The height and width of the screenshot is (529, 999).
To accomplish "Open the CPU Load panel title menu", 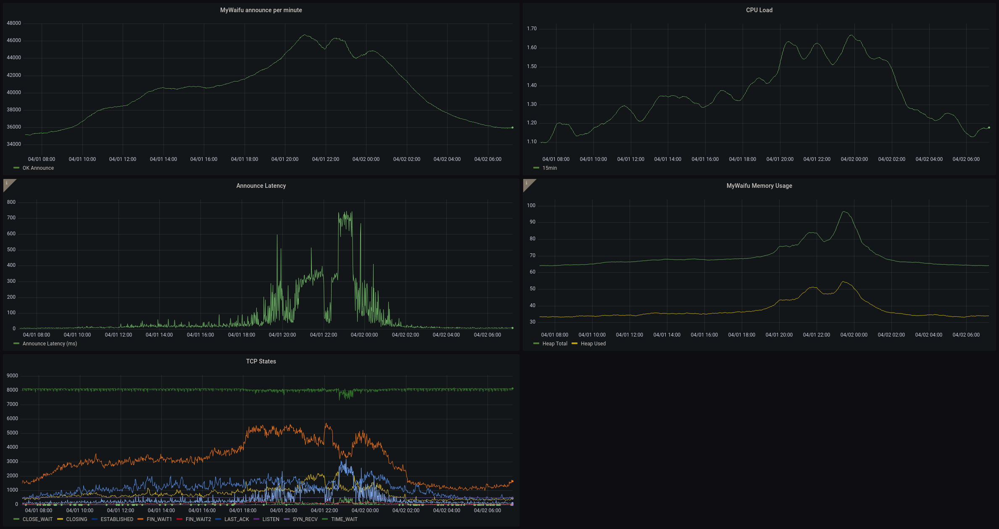I will (x=759, y=10).
